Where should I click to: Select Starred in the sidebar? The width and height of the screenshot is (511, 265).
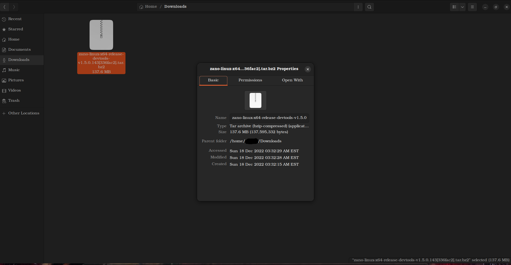(16, 29)
